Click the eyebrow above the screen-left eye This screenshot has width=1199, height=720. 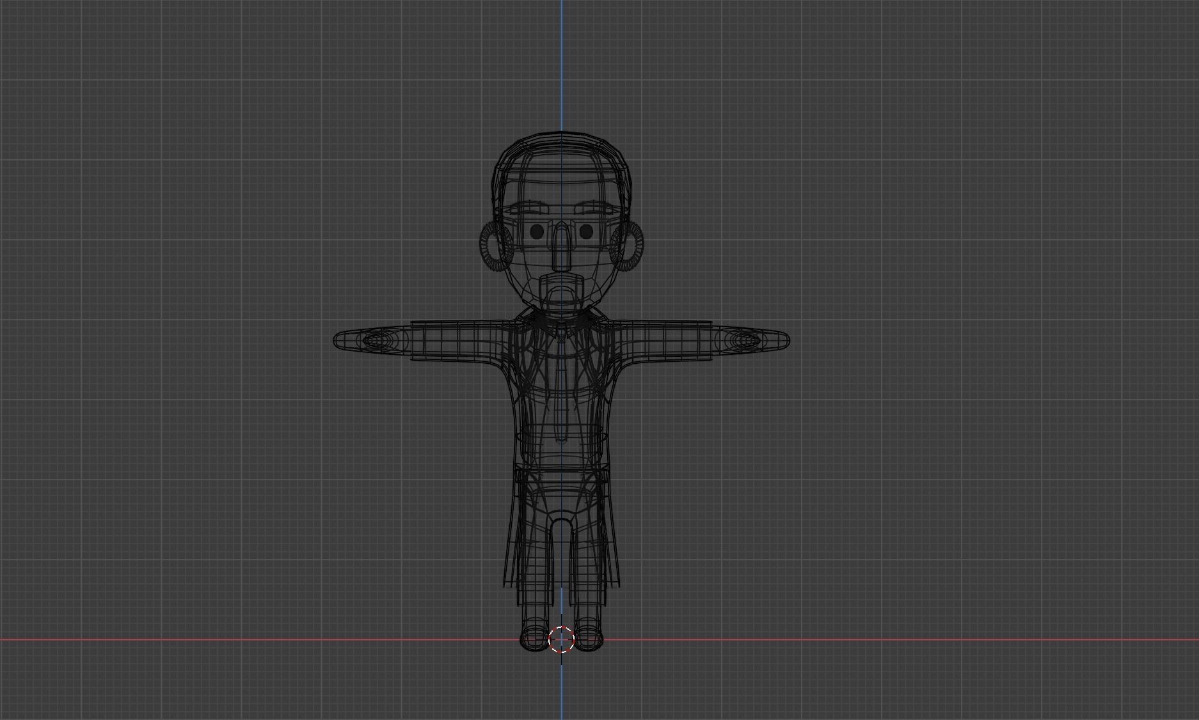tap(530, 208)
